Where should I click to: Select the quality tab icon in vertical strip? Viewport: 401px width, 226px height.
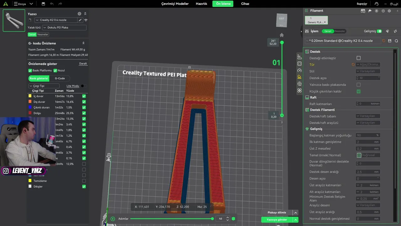coord(299,57)
